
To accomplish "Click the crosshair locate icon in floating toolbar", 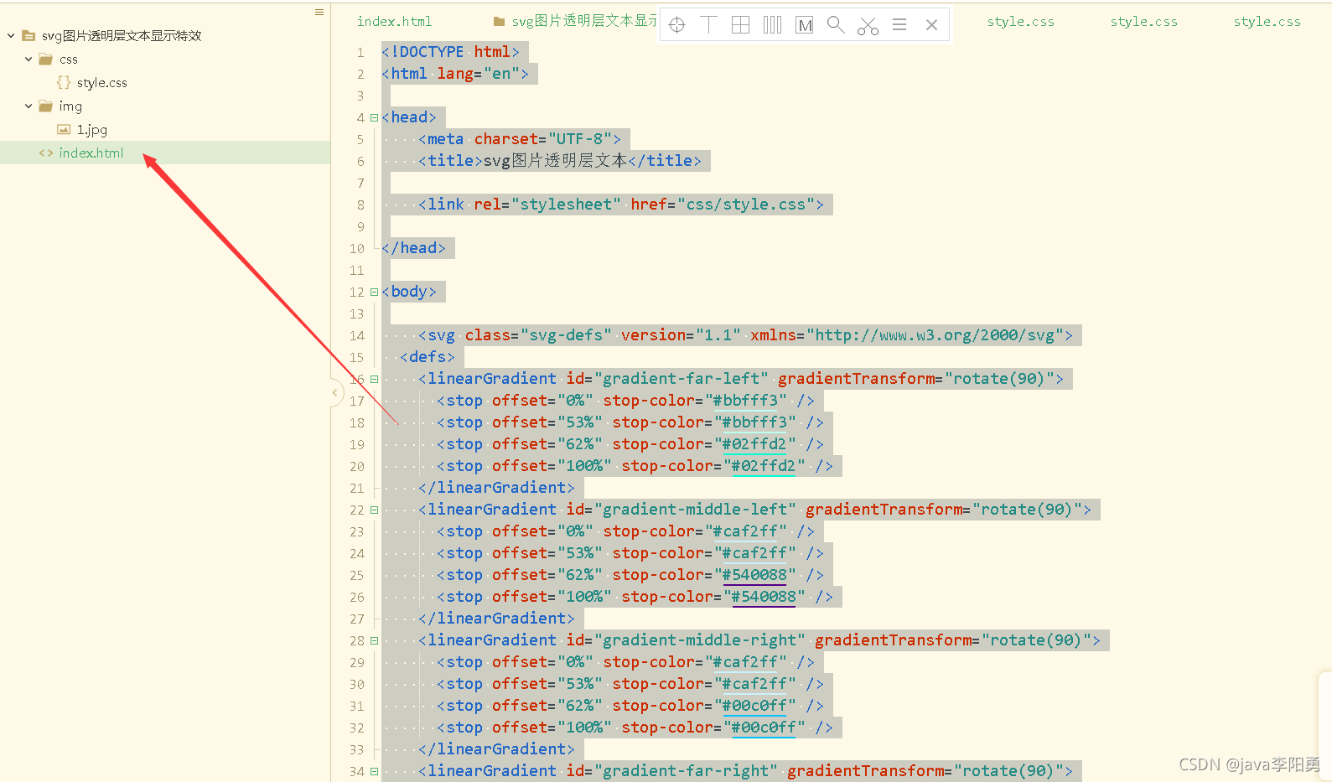I will 677,25.
